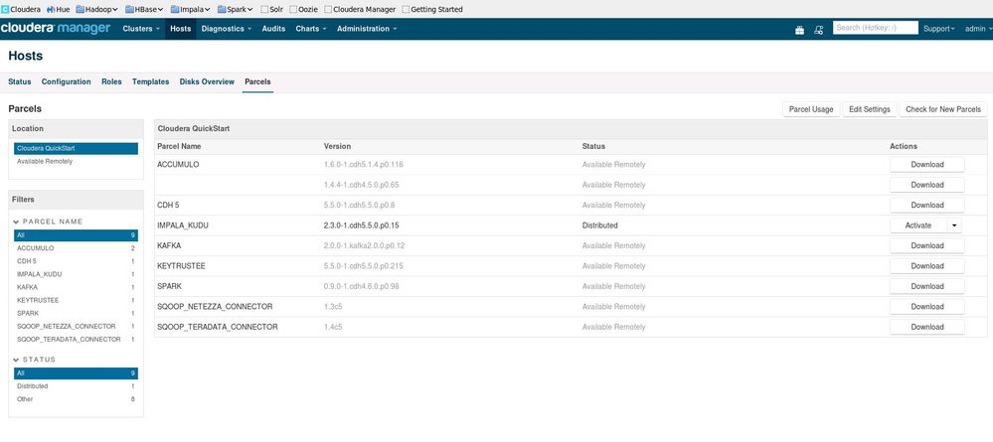Open dropdown arrow next to Activate
993x442 pixels.
(x=954, y=225)
